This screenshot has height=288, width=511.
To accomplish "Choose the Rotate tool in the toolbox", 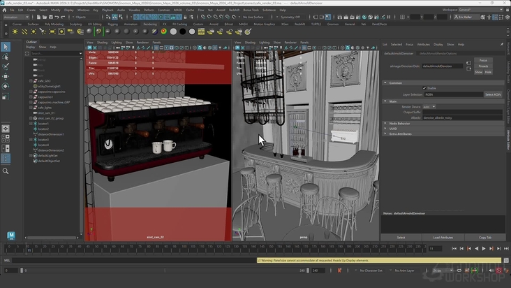I will coord(6,86).
